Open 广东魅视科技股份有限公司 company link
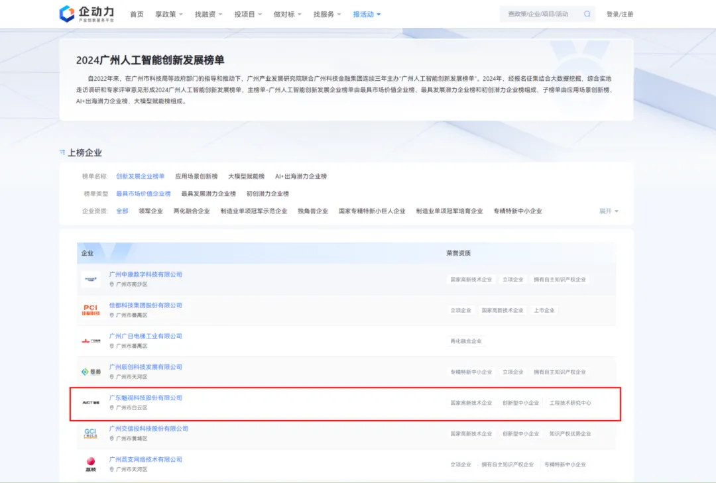 click(x=145, y=398)
